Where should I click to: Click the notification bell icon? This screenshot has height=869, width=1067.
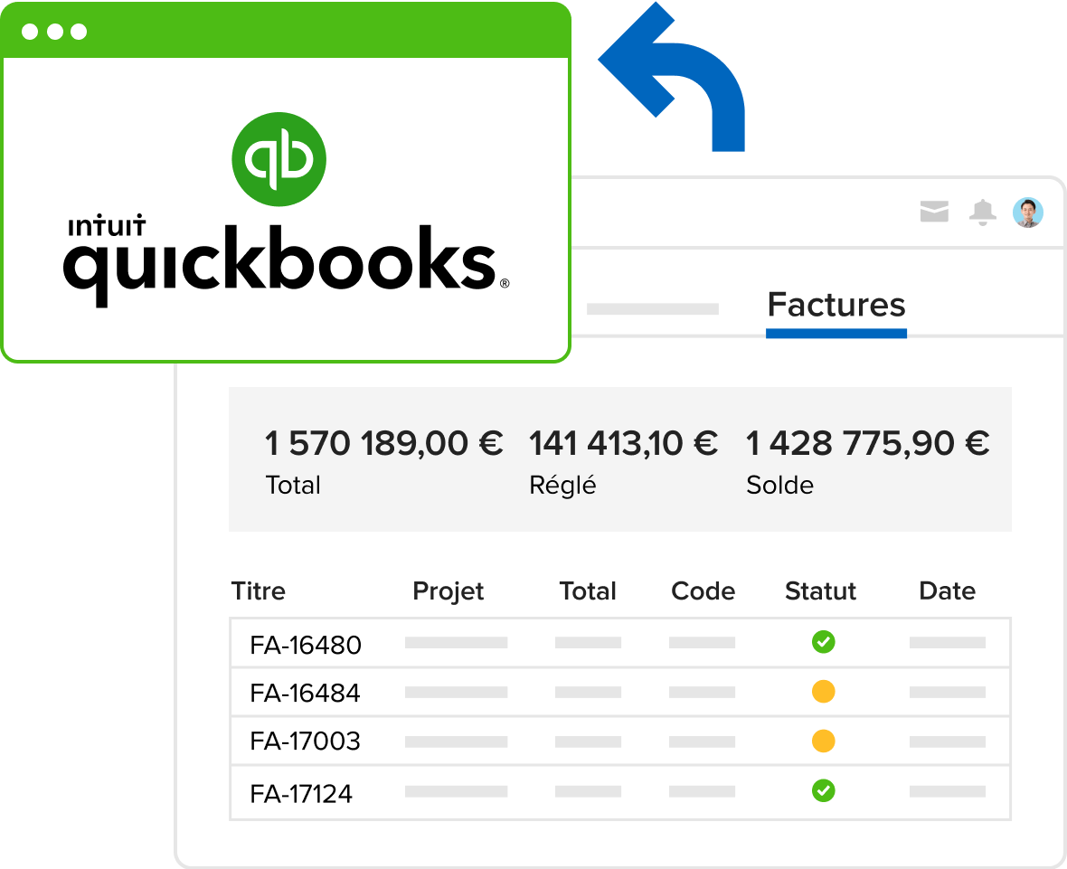(x=982, y=213)
